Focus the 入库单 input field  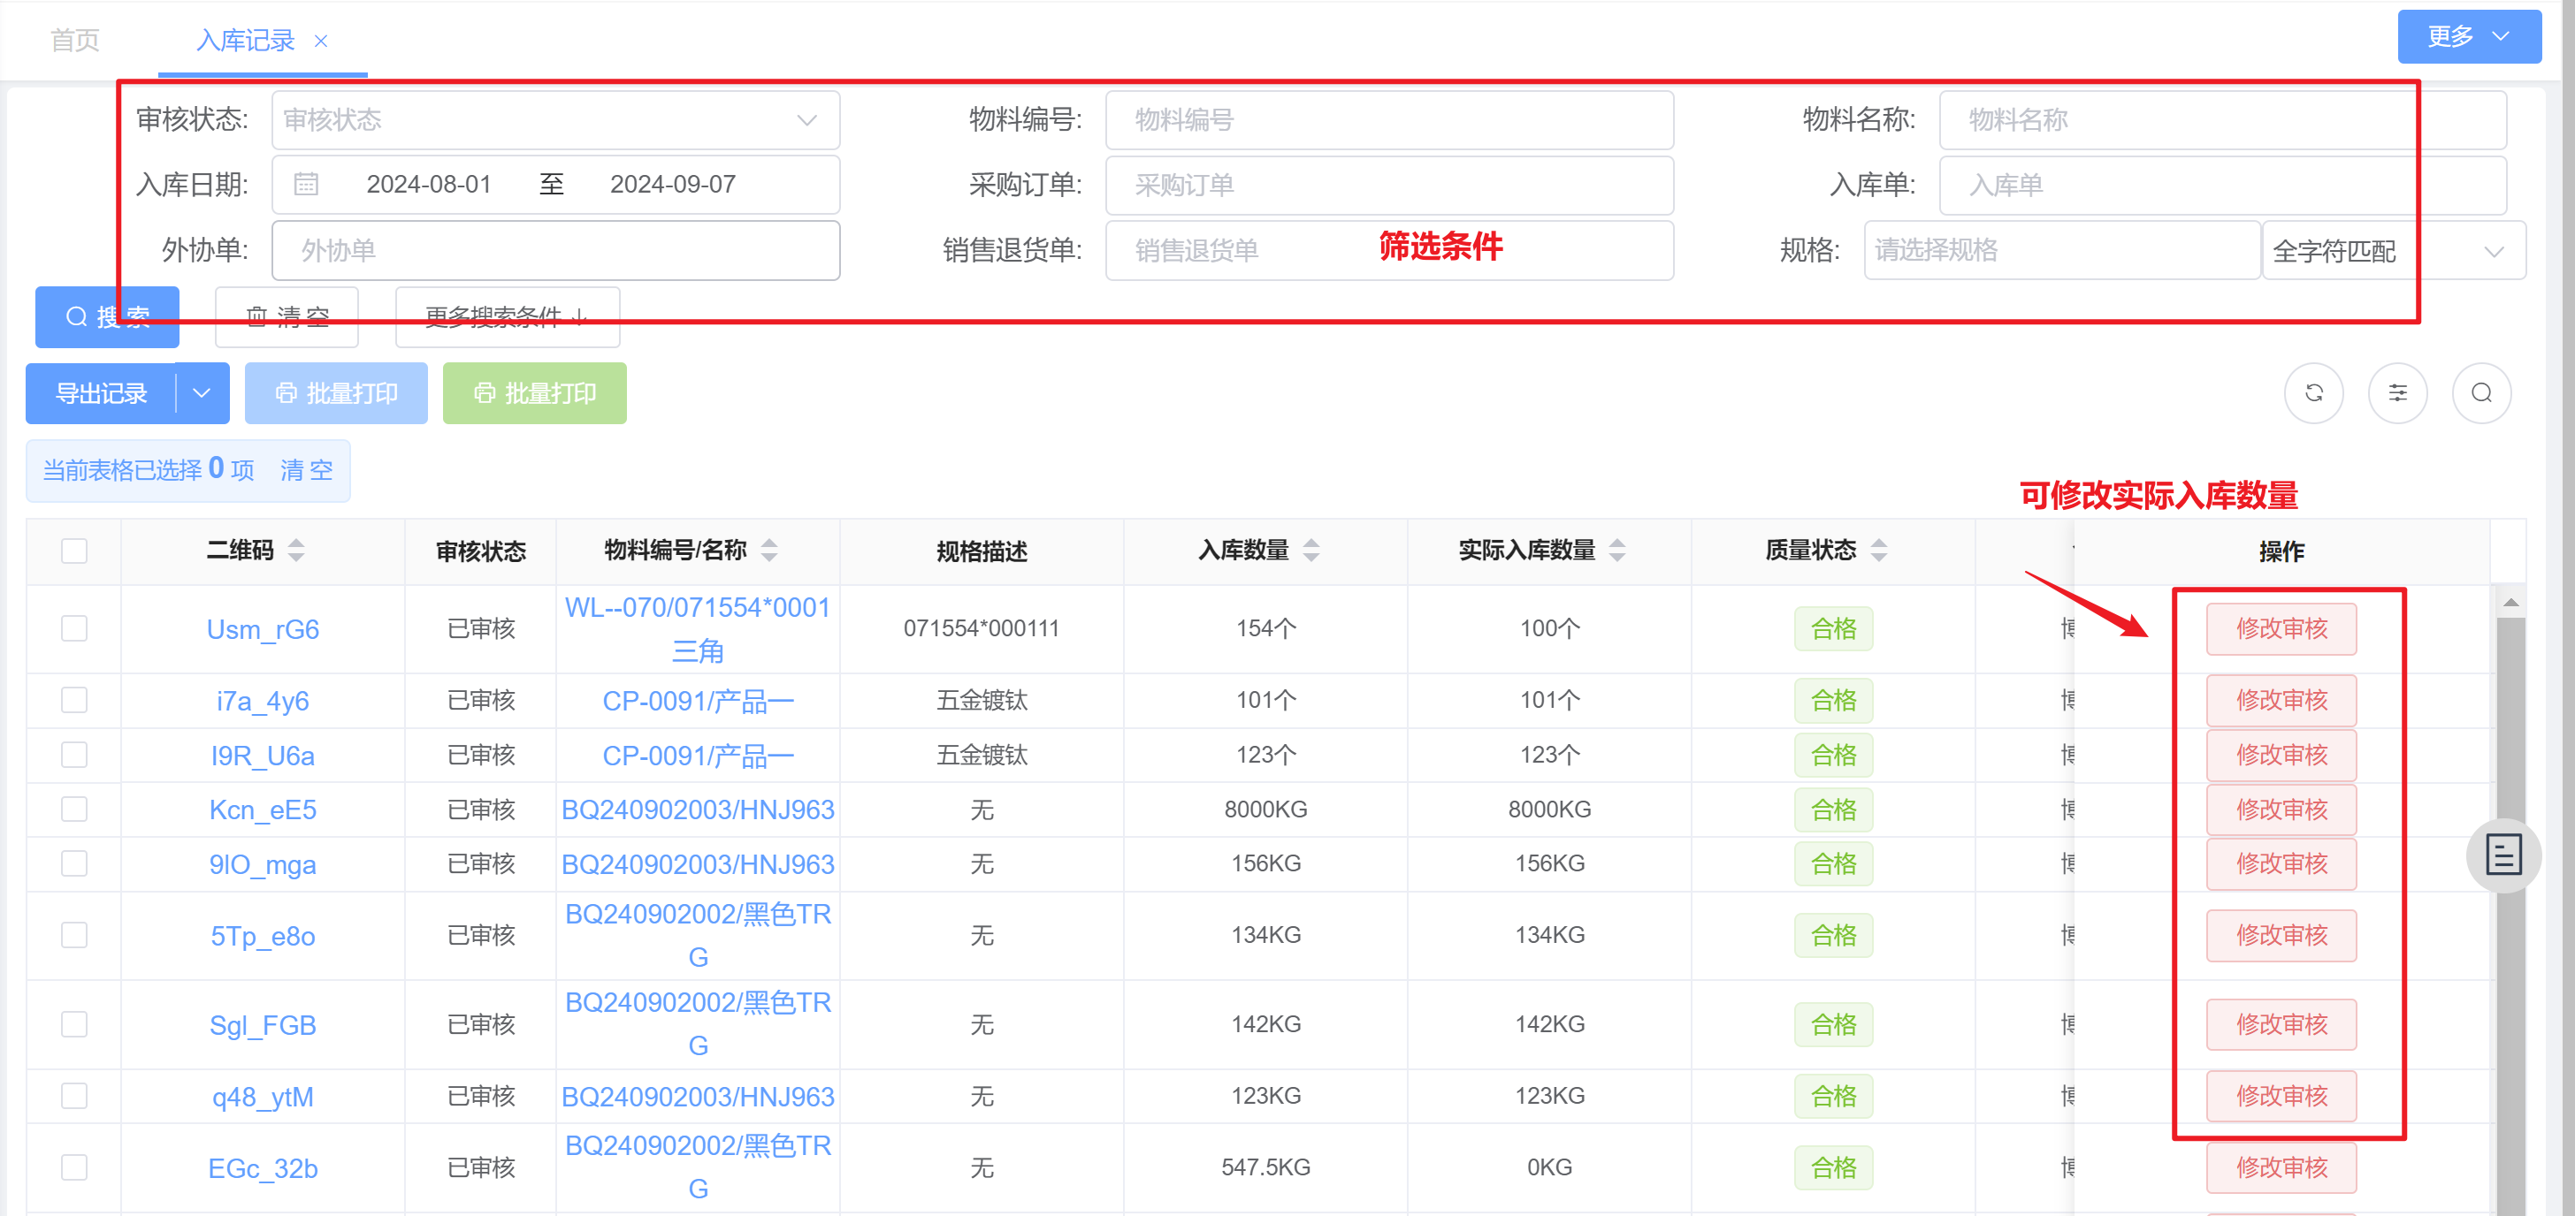pyautogui.click(x=2223, y=185)
